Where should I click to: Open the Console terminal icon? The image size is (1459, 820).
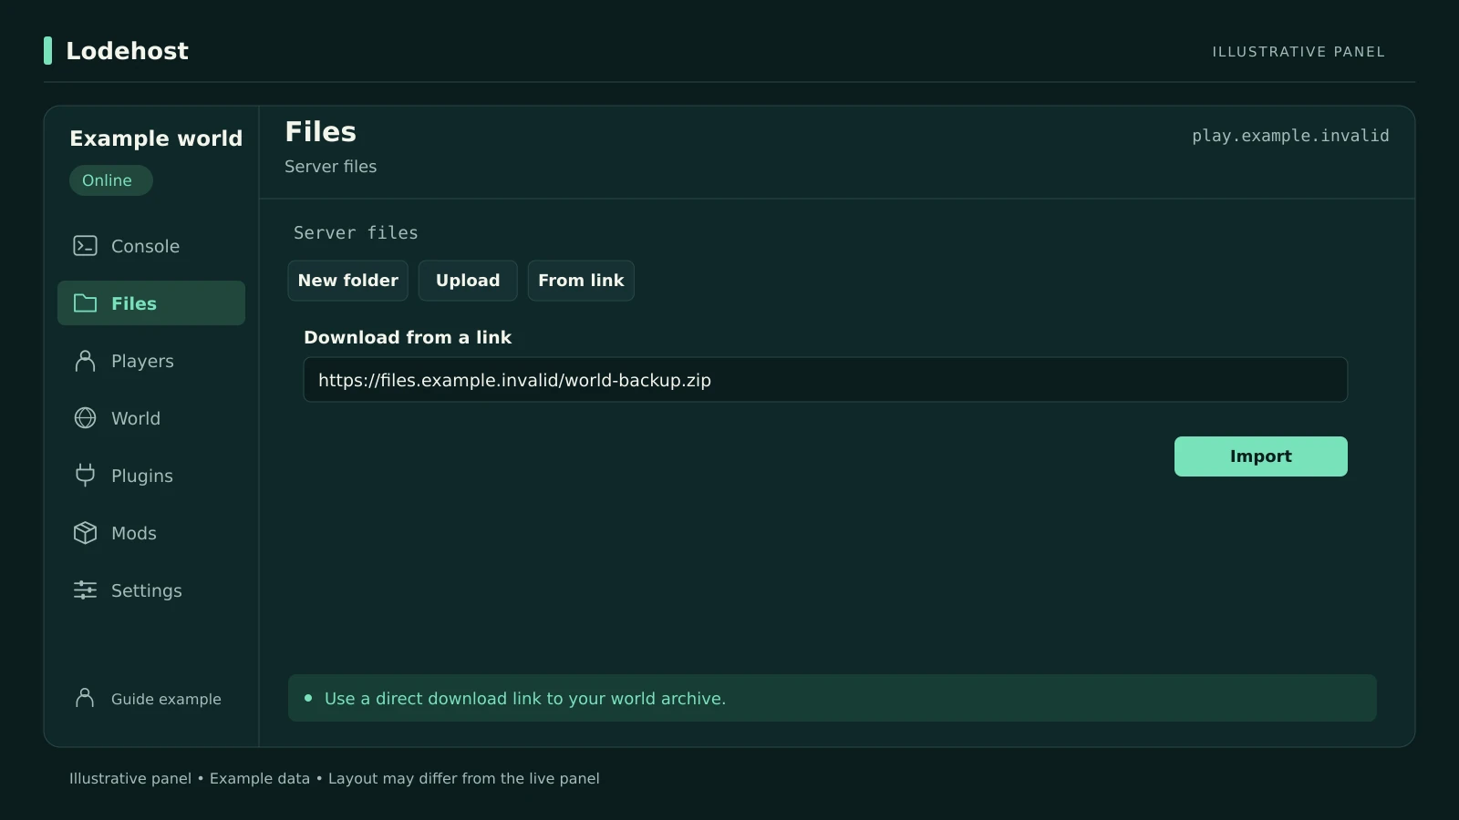pyautogui.click(x=85, y=246)
